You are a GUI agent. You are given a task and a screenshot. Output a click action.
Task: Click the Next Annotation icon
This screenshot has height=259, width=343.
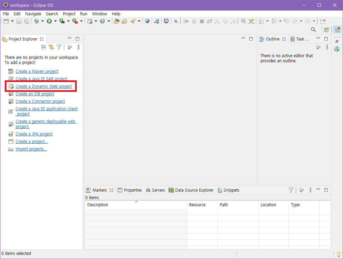tap(261, 21)
